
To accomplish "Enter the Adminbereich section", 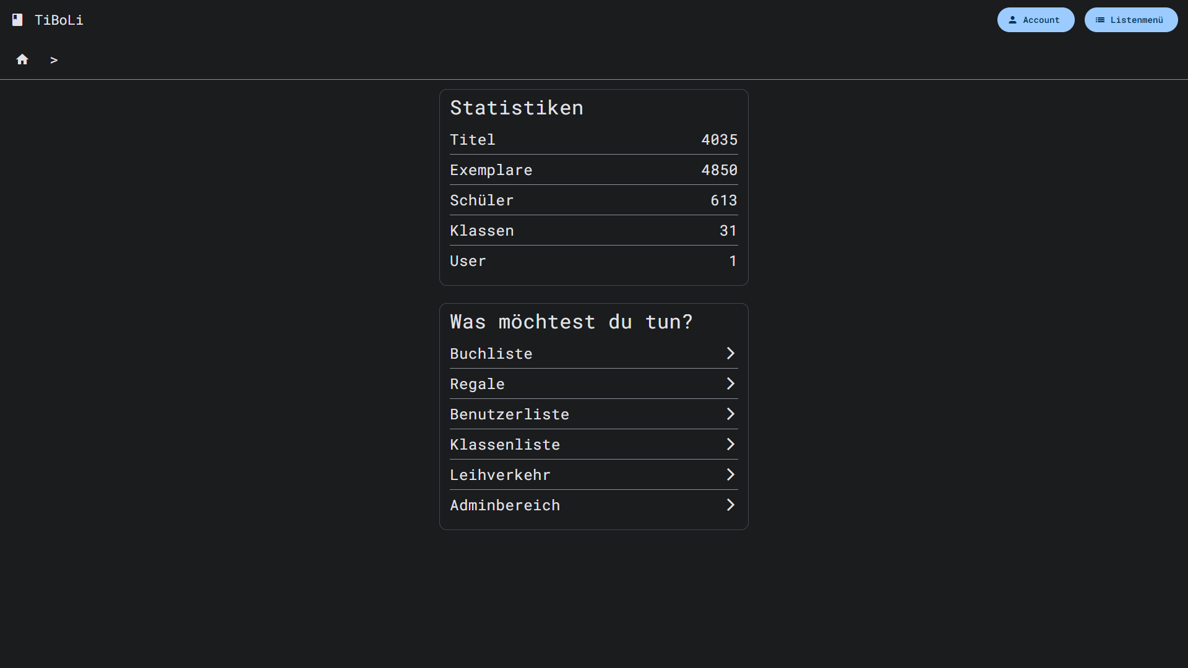I will 504,505.
